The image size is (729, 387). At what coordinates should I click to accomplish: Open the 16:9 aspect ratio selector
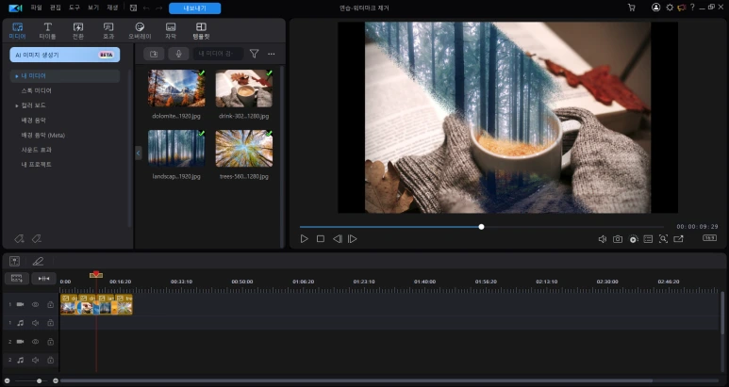[709, 238]
